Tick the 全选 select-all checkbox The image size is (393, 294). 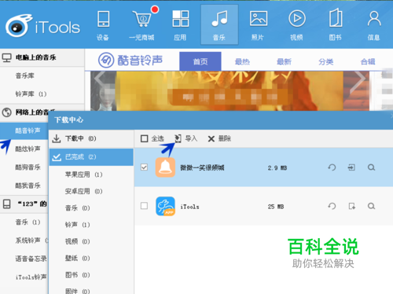[144, 138]
